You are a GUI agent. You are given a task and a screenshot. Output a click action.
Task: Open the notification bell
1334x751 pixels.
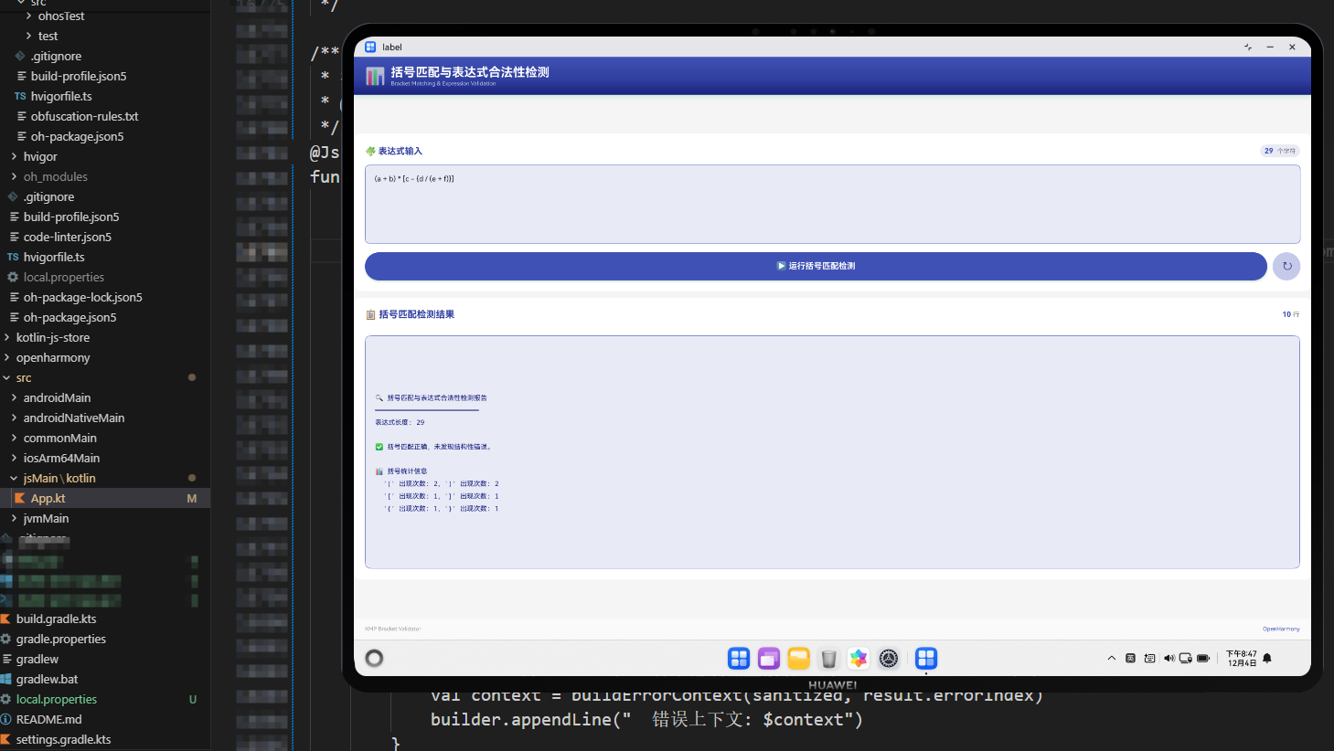tap(1267, 658)
